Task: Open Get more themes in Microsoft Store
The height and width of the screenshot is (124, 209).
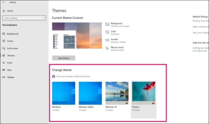Action: point(73,76)
